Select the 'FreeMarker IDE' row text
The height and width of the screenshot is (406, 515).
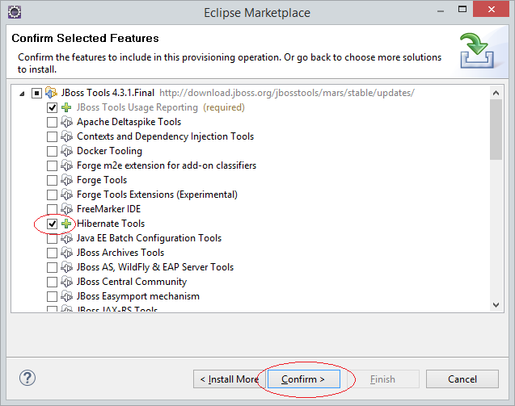click(108, 209)
